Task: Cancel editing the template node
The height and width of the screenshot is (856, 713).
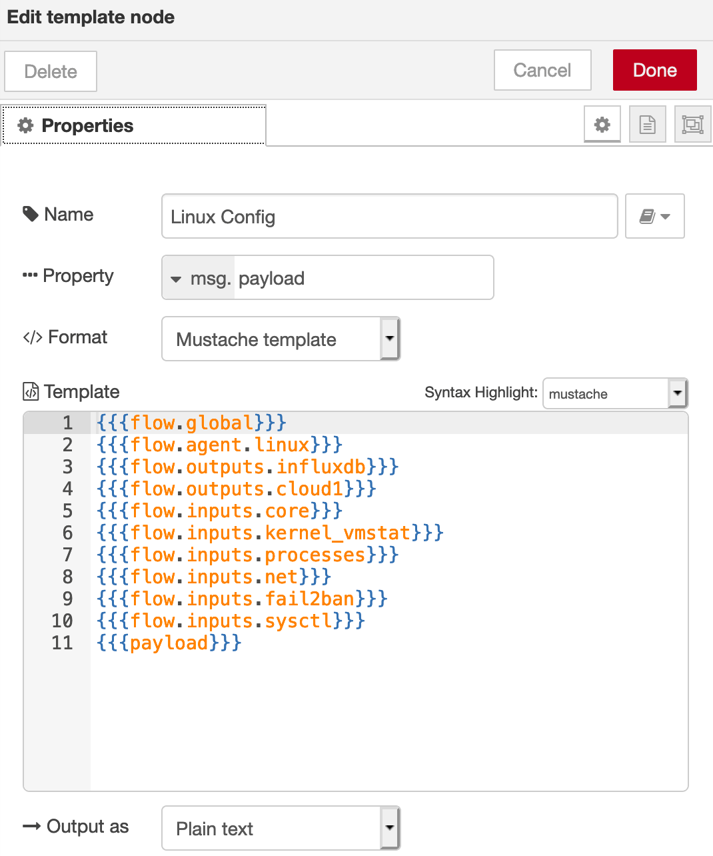Action: 542,70
